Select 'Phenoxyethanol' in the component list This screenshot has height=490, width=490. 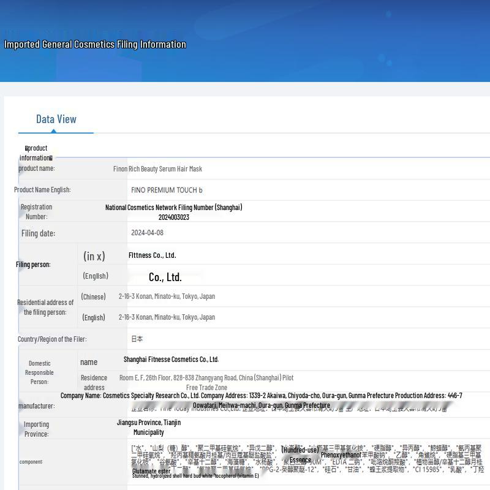[x=341, y=455]
